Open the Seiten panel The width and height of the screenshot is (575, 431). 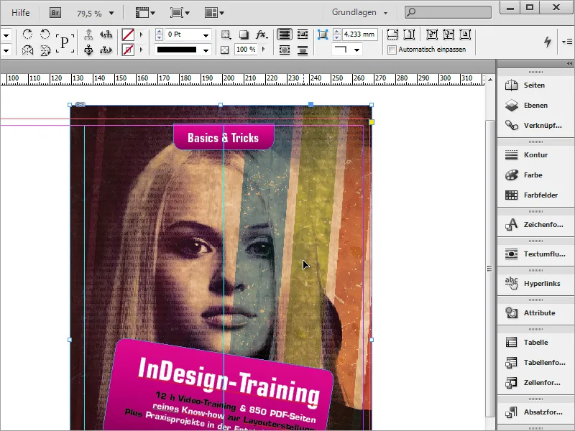[x=535, y=85]
